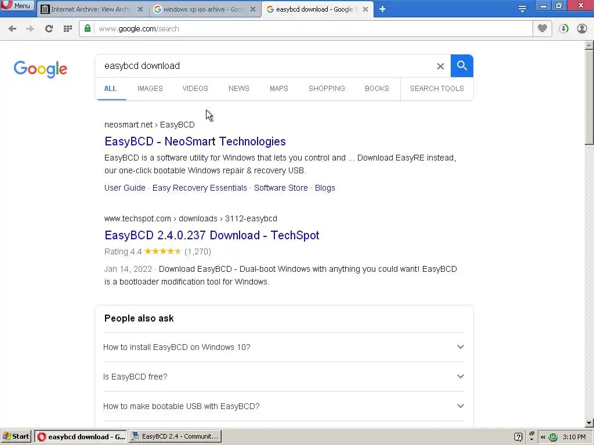The width and height of the screenshot is (594, 445).
Task: Open EasyBCD 2.4.0.237 Download TechSpot result
Action: [x=212, y=235]
